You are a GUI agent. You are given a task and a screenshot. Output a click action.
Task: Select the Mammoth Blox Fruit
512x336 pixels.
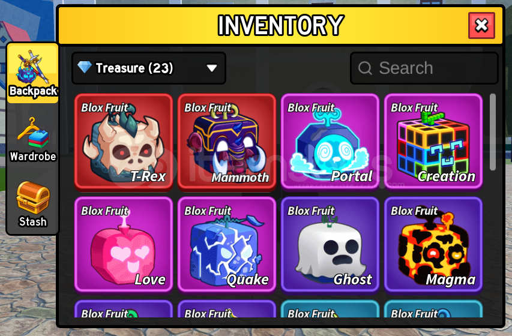click(227, 142)
